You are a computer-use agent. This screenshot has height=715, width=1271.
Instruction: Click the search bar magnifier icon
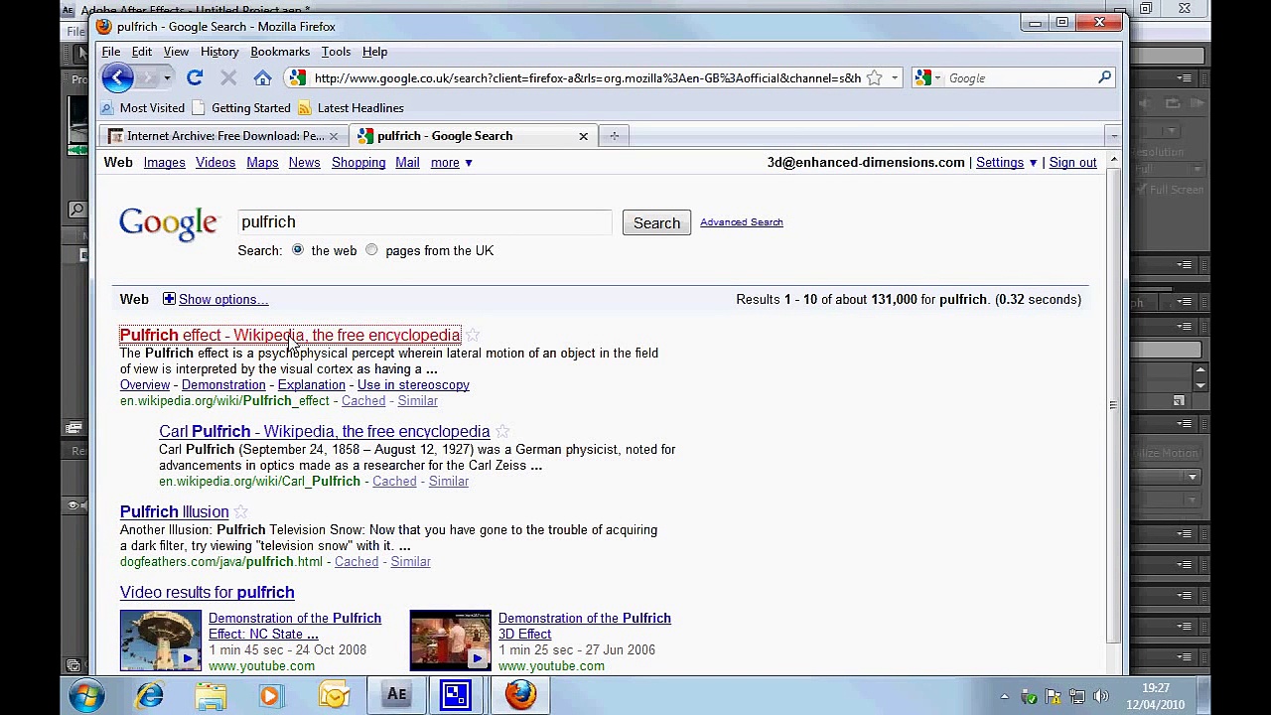1104,77
